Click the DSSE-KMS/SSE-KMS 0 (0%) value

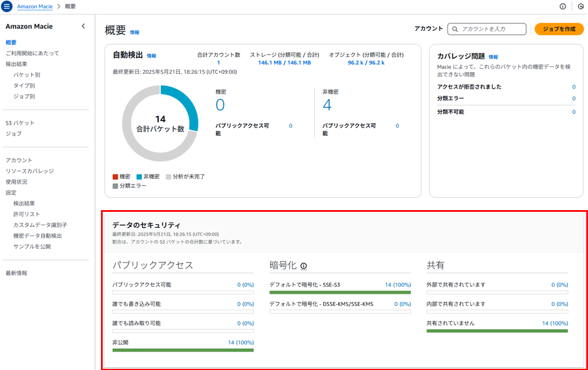click(x=402, y=304)
